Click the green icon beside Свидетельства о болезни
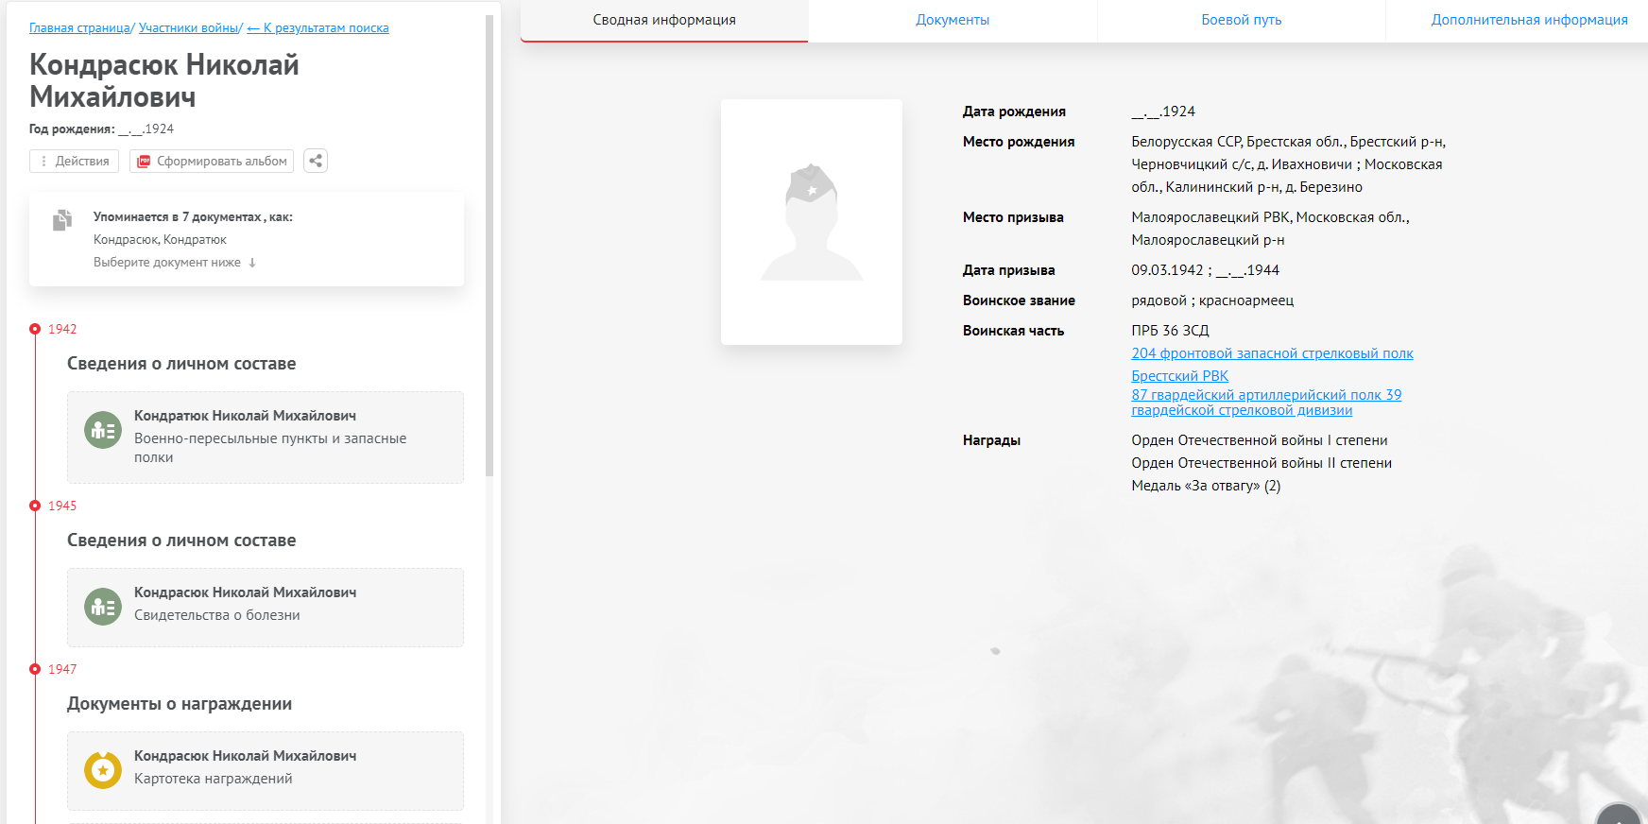This screenshot has height=824, width=1648. tap(103, 607)
